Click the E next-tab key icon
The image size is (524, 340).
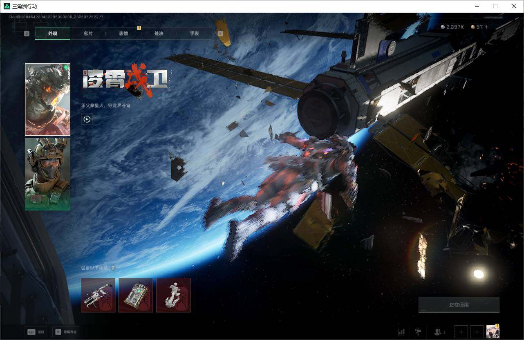click(221, 34)
